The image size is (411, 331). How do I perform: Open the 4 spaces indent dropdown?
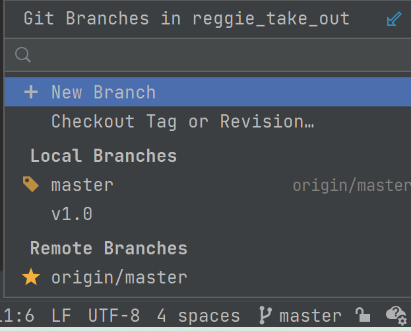click(198, 316)
